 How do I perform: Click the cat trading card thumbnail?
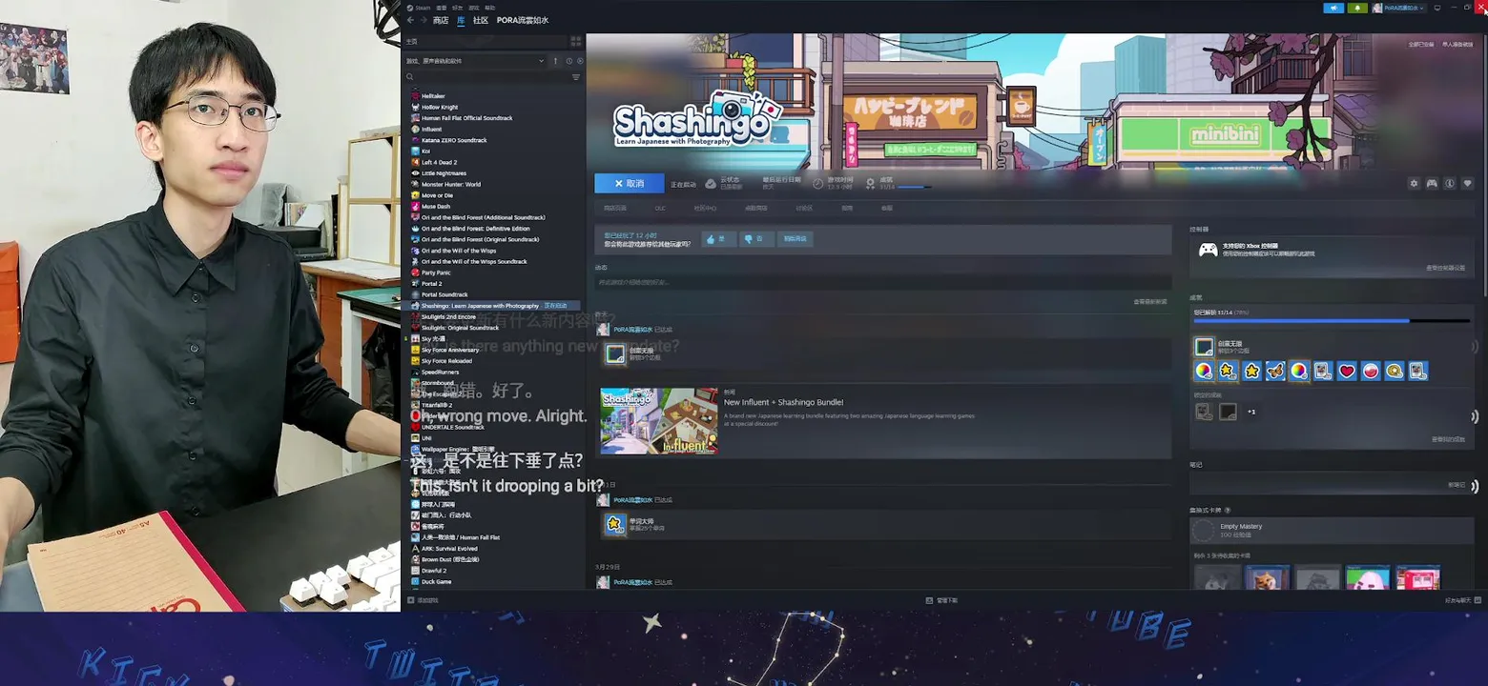(1267, 577)
